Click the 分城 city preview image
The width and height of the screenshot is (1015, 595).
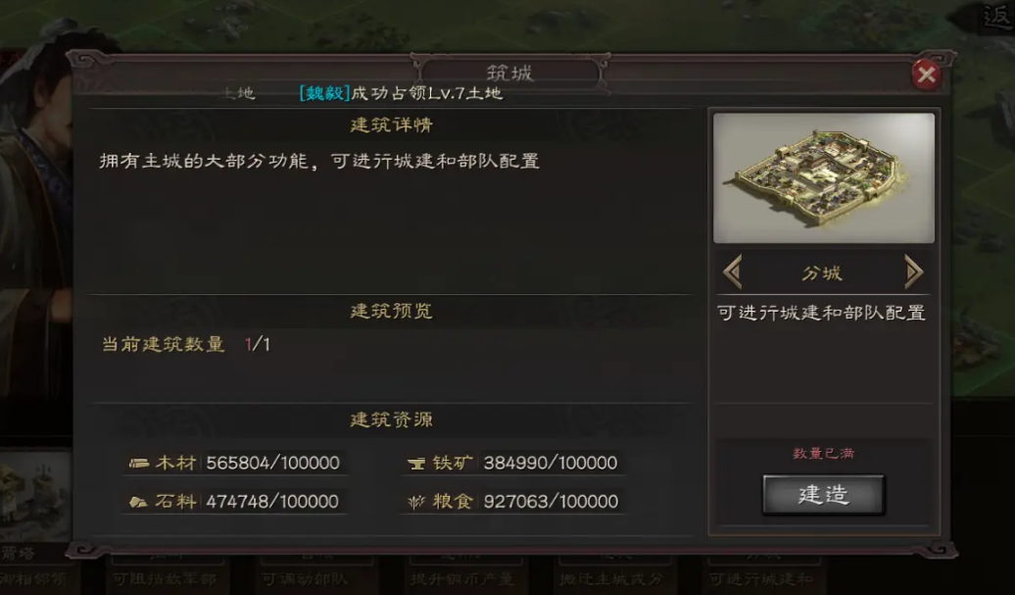823,178
